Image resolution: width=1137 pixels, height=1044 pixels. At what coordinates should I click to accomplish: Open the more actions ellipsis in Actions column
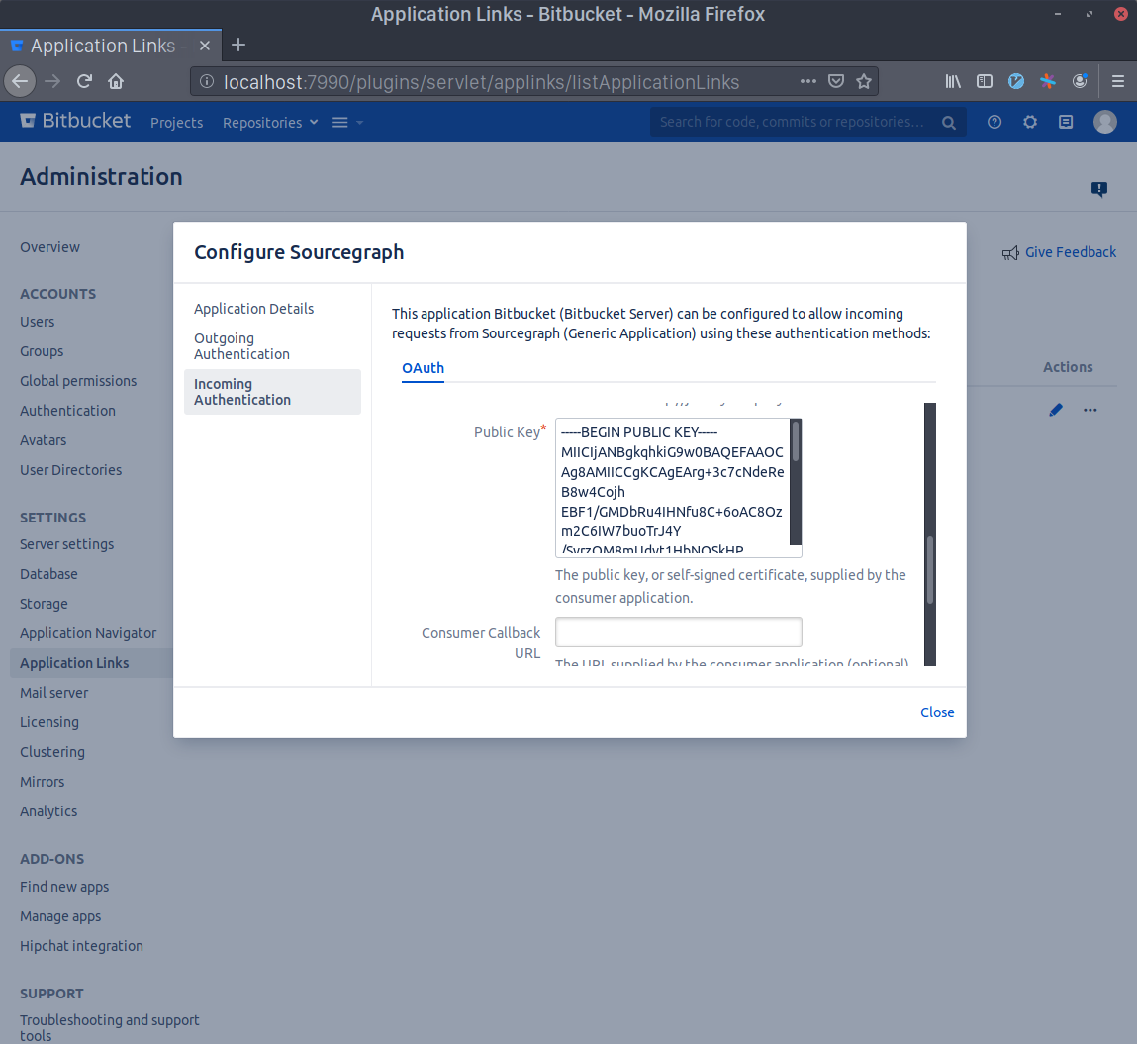(1090, 410)
